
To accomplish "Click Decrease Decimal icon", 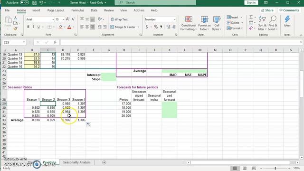I will [174, 27].
